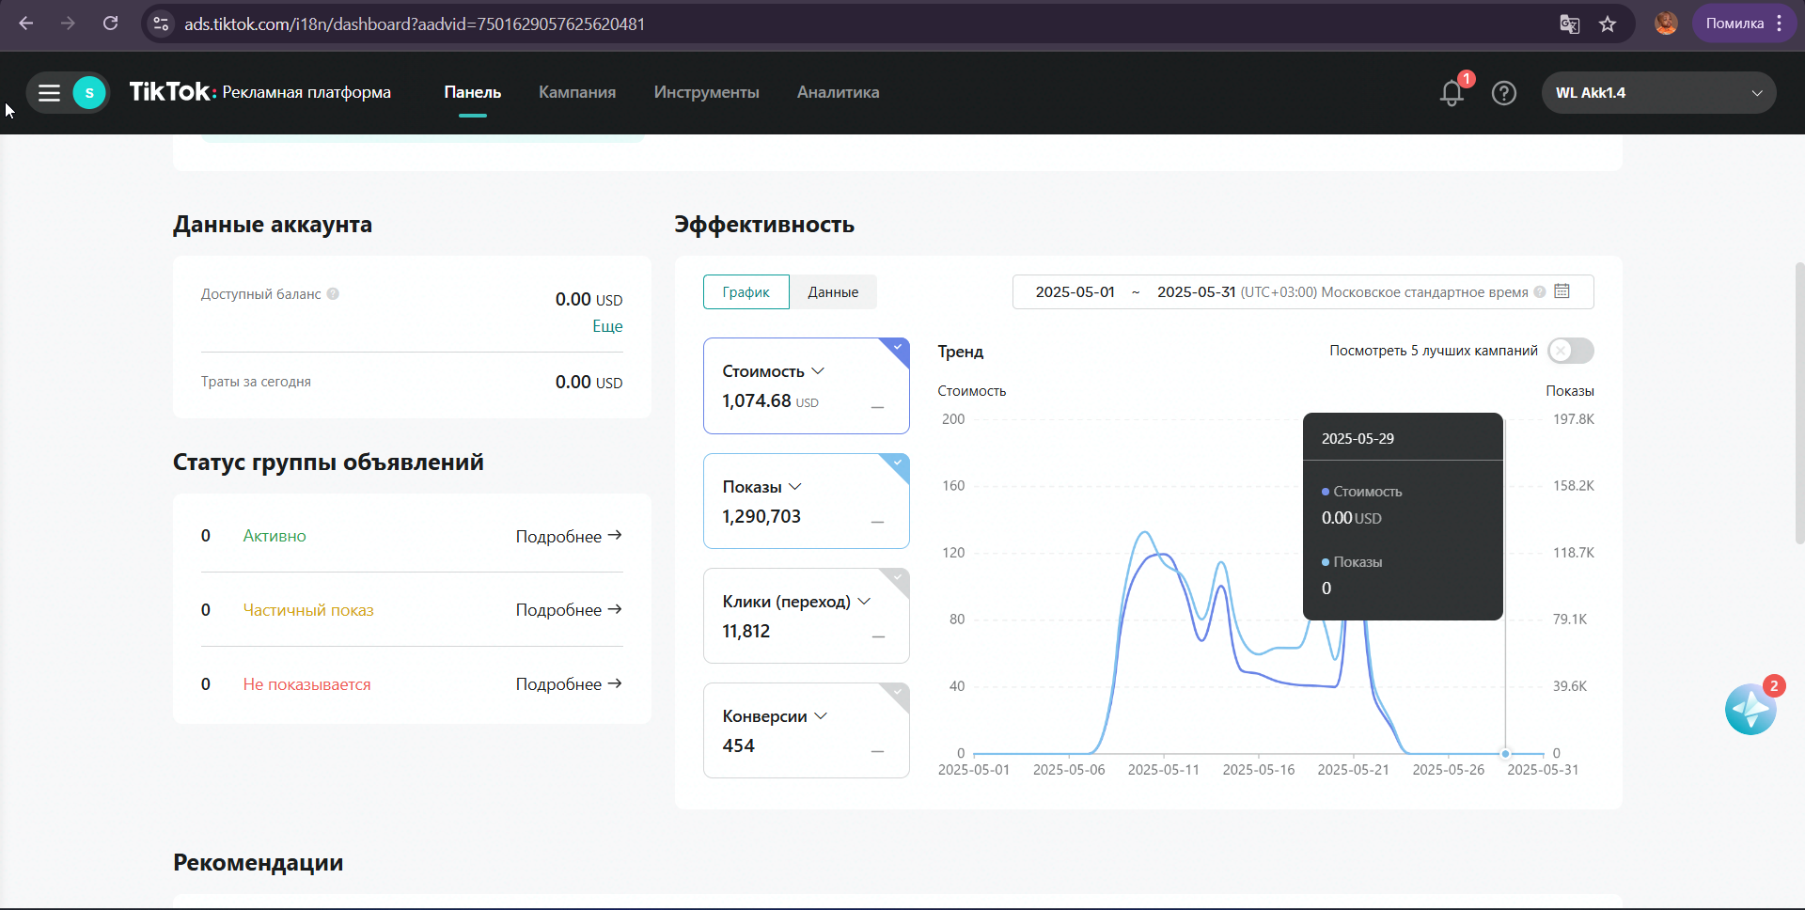
Task: Click the 454 conversions value
Action: (738, 746)
